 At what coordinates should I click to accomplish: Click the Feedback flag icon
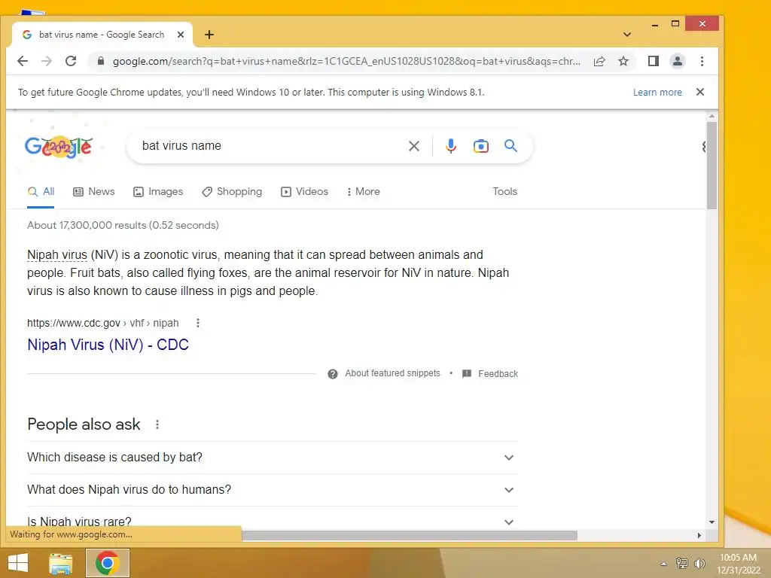(x=467, y=374)
